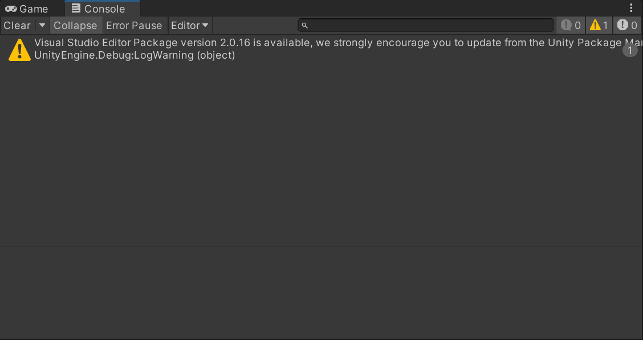Image resolution: width=643 pixels, height=340 pixels.
Task: Toggle error messages filter showing 0
Action: coord(627,26)
